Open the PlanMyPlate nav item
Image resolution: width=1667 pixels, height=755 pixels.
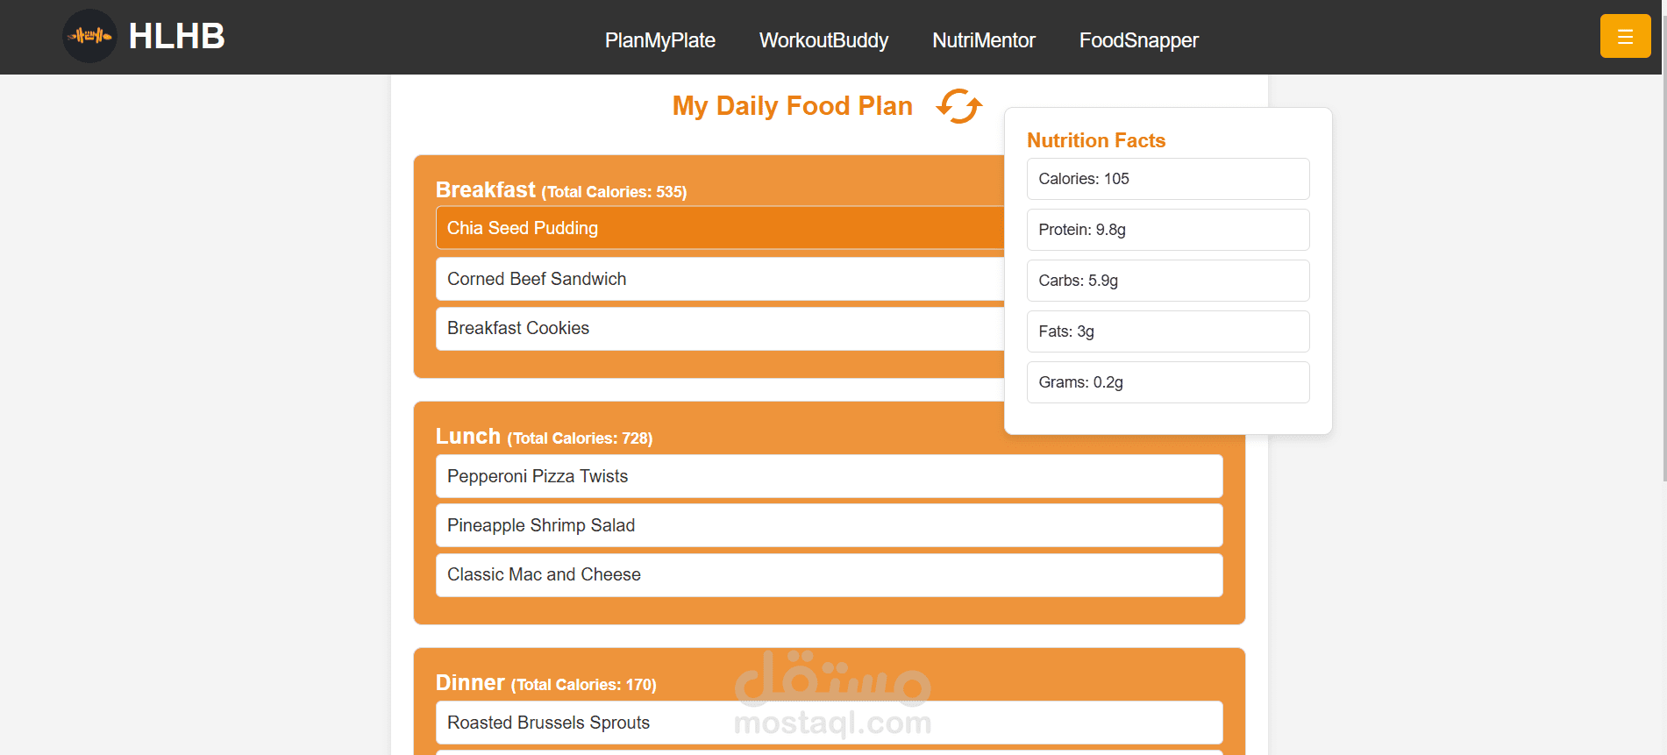659,40
